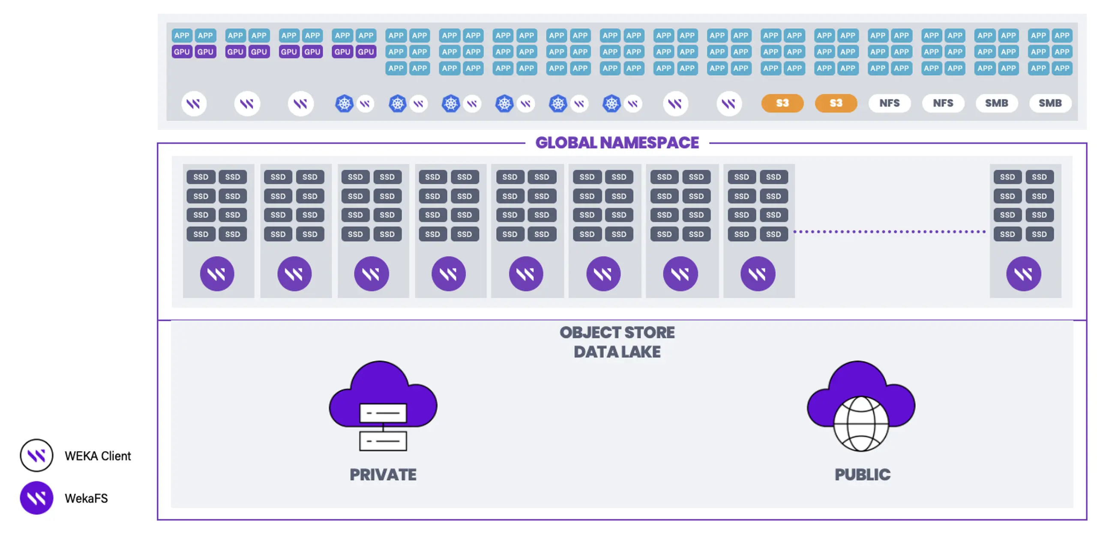Click the OBJECT STORE DATA LAKE title
Image resolution: width=1097 pixels, height=533 pixels.
[617, 342]
